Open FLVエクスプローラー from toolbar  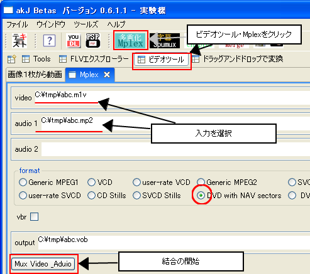click(x=94, y=59)
